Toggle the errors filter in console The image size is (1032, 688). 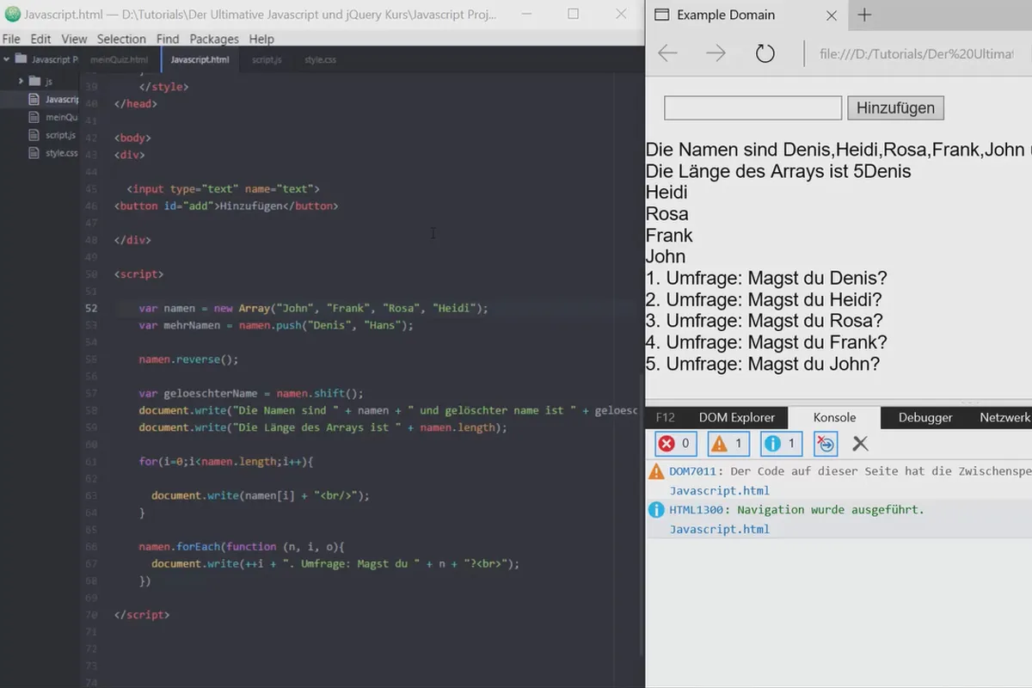tap(676, 444)
